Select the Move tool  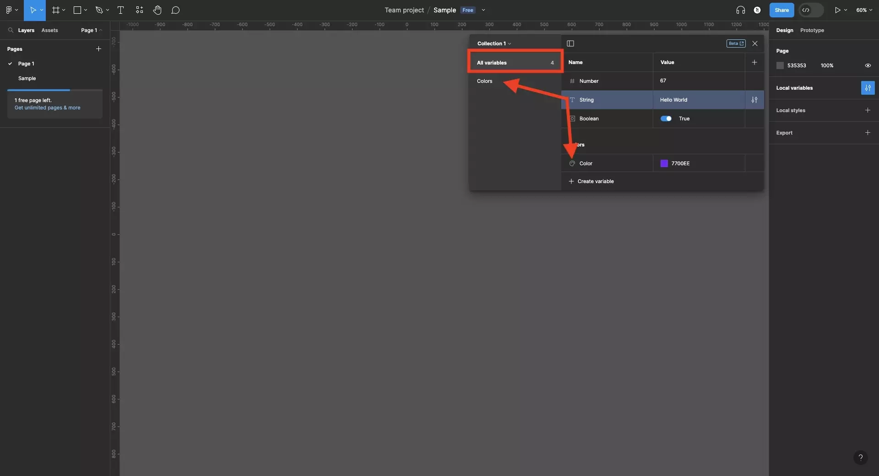(x=33, y=10)
